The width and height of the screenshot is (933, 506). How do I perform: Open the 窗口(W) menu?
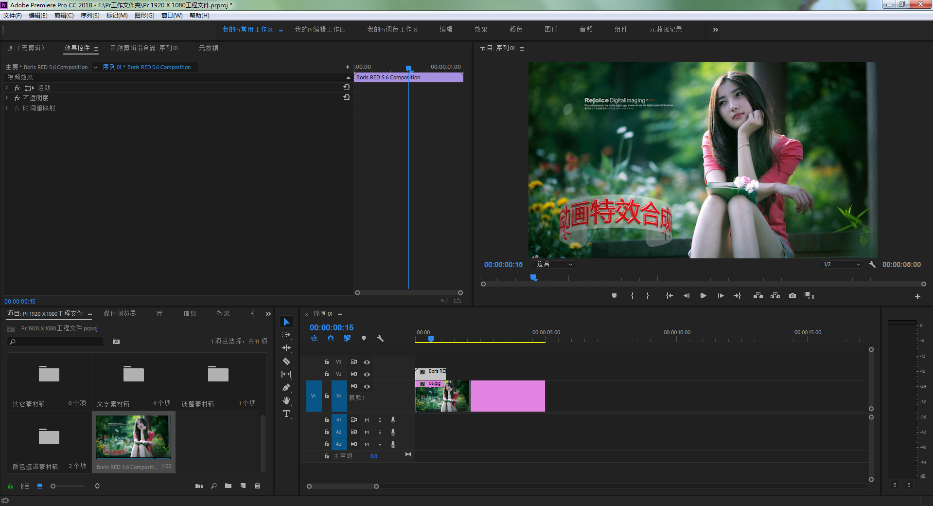172,16
